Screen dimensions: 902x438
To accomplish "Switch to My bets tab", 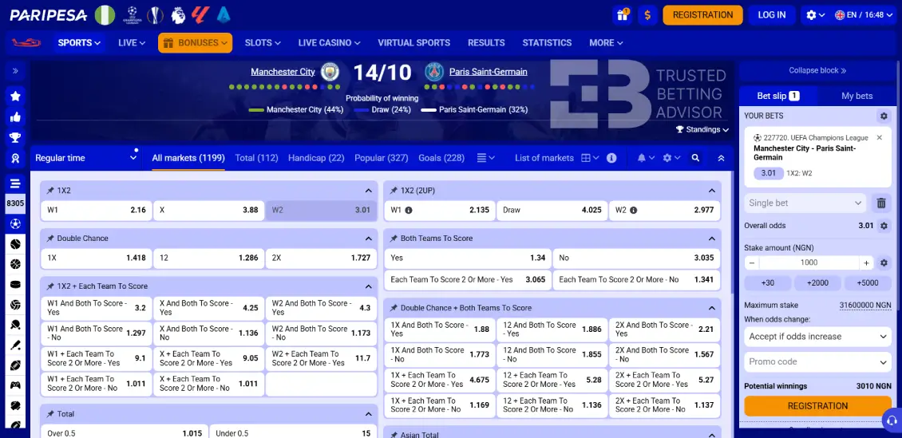I will pyautogui.click(x=857, y=96).
